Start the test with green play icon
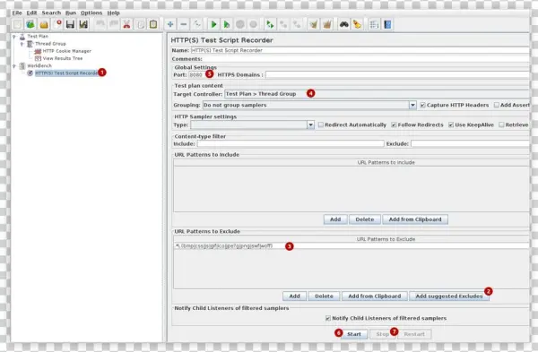538x352 pixels. (x=213, y=24)
